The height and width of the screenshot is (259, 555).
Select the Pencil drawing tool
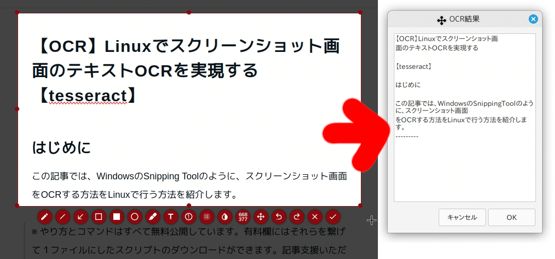click(x=45, y=217)
